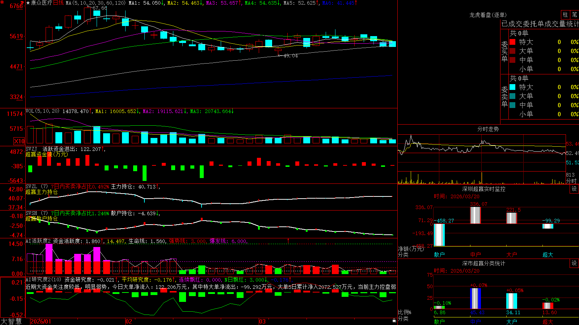579x325 pixels.
Task: Click the 超赢主力持仓 label
Action: [42, 192]
